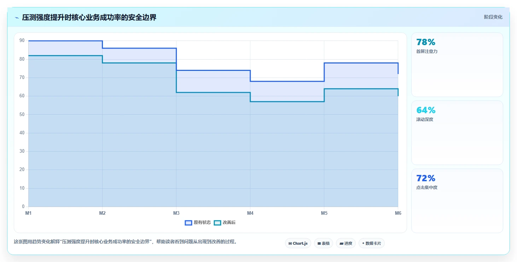
Task: Toggle the 原有状态 legend color box
Action: (x=188, y=223)
